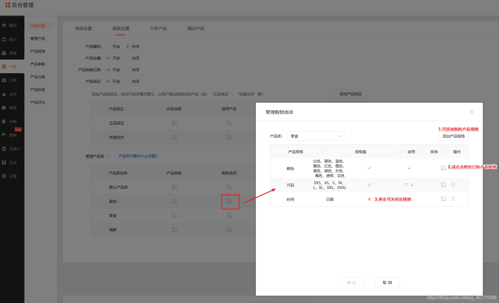Open 产品参数 in the submenu
This screenshot has width=499, height=303.
point(38,64)
